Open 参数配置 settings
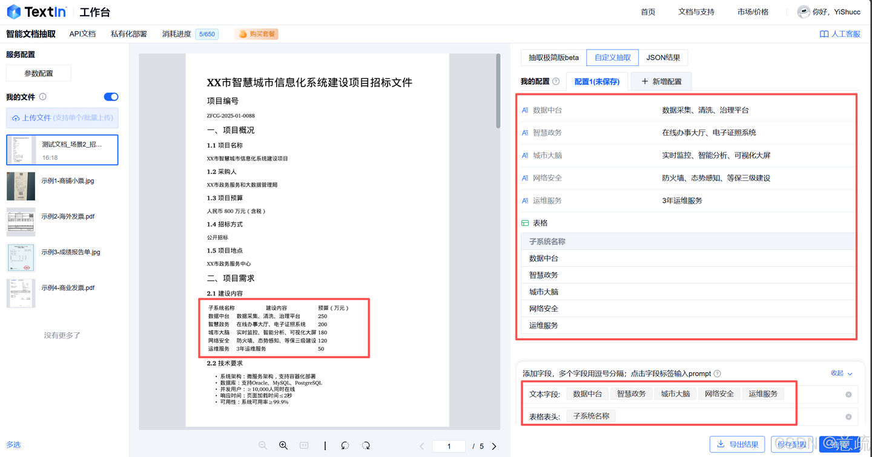 tap(39, 73)
